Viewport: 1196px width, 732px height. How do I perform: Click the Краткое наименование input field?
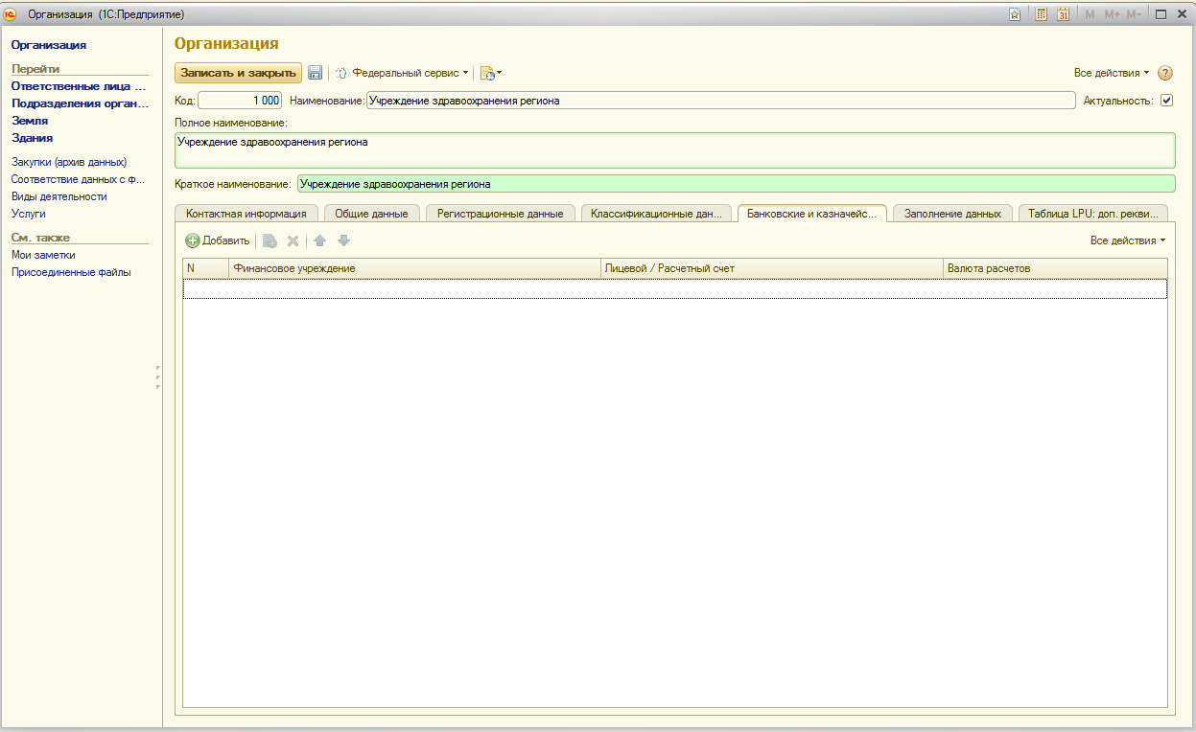pos(735,184)
